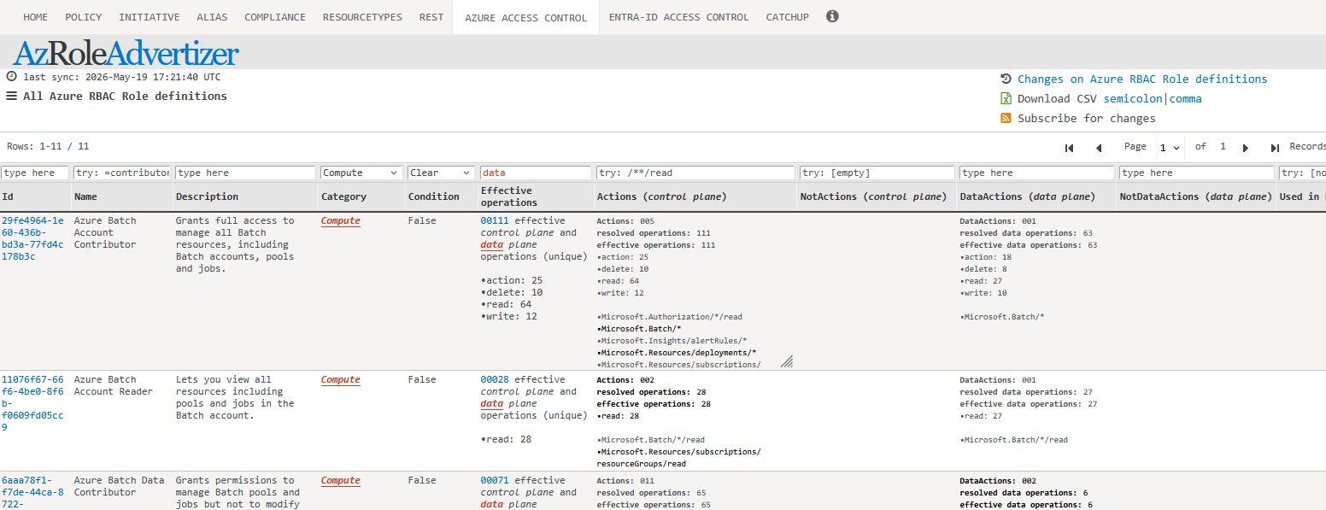Open role ID link starting 11076f67

click(x=32, y=403)
